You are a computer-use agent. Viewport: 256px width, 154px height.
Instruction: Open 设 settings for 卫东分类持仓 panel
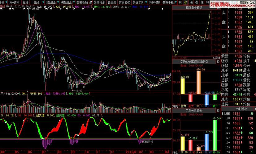(218, 111)
